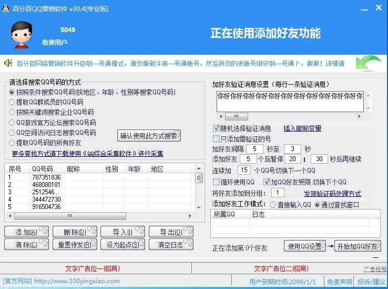The width and height of the screenshot is (388, 289).
Task: Click the 日志 log column header
Action: pos(315,214)
